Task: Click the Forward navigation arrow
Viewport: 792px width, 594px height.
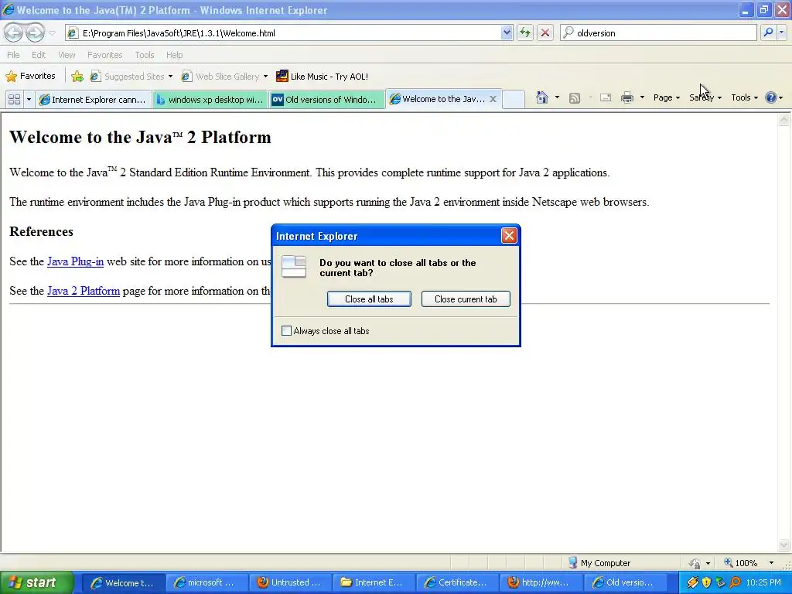Action: (x=34, y=32)
